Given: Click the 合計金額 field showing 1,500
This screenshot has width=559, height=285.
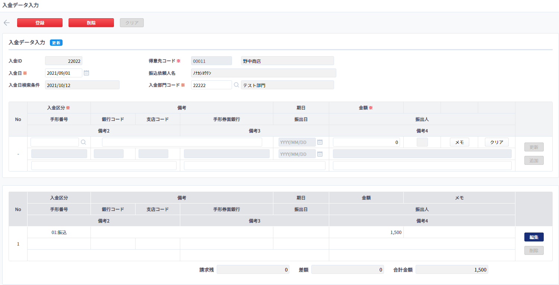Looking at the screenshot, I should click(452, 270).
